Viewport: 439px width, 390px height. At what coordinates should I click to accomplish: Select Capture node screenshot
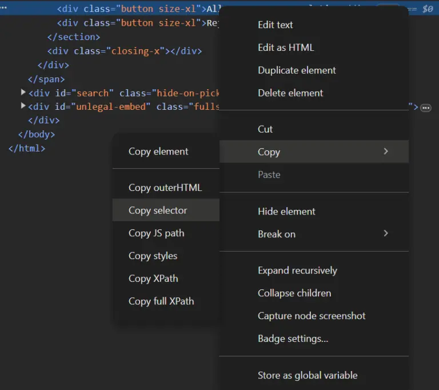click(314, 316)
